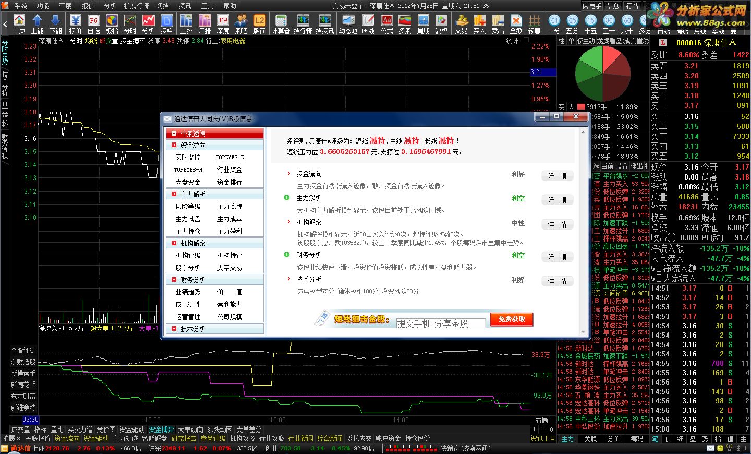Viewport: 751px width, 454px height.
Task: Collapse the 财务分析 section in dialog
Action: 215,280
